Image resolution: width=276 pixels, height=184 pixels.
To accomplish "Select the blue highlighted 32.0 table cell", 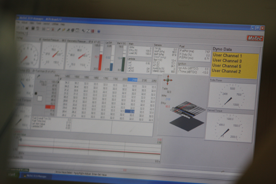I will click(x=130, y=111).
